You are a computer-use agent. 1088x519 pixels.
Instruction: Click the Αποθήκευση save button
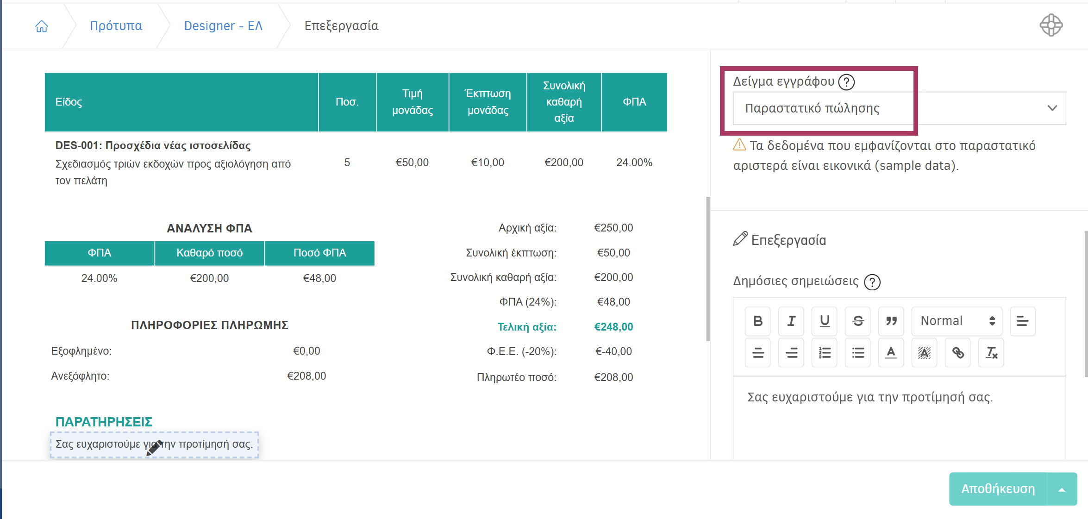998,489
